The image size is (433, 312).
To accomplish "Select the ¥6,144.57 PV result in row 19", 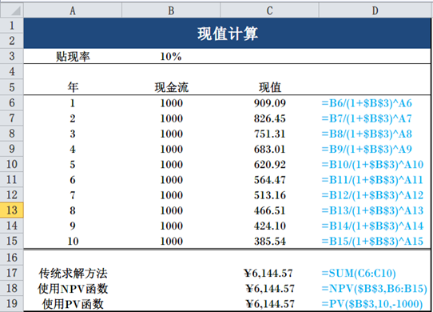I will coord(270,304).
